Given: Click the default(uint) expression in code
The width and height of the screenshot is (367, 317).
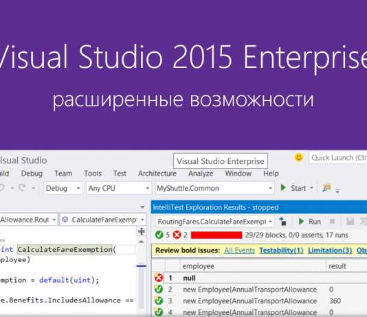Looking at the screenshot, I should click(x=69, y=280).
